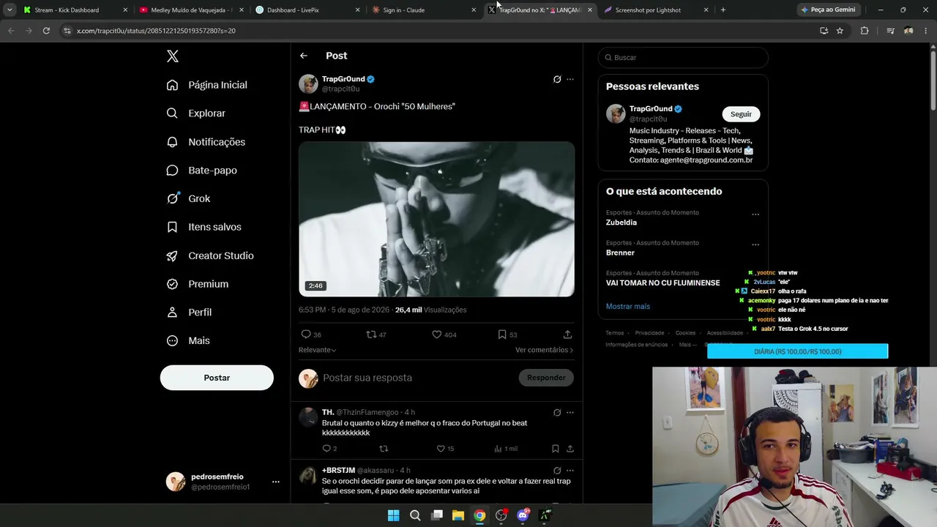Screen dimensions: 937x527
Task: Open the tab search dropdown
Action: pos(10,10)
